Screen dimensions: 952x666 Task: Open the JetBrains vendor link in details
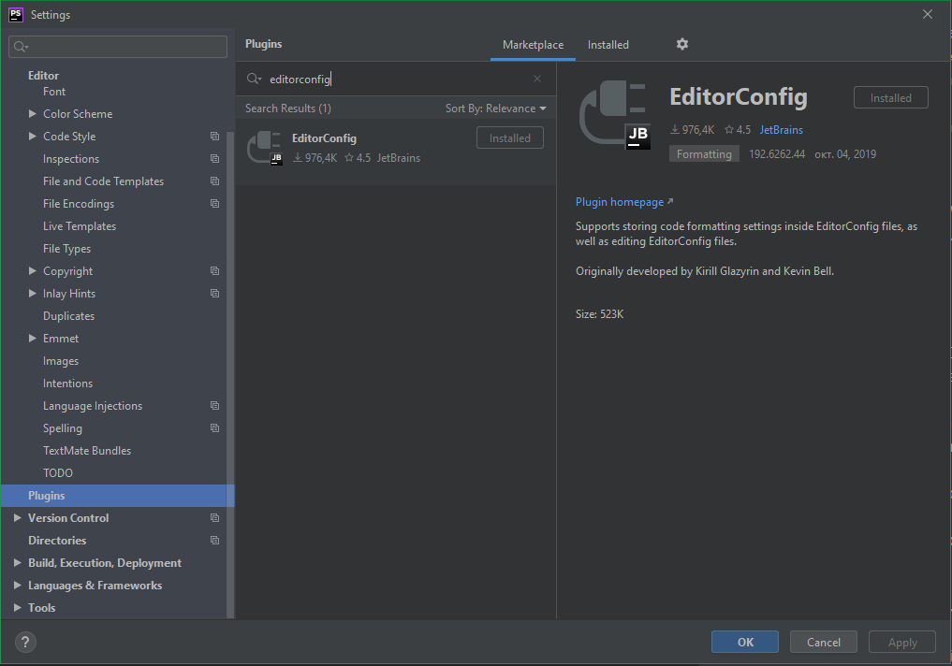click(x=781, y=130)
